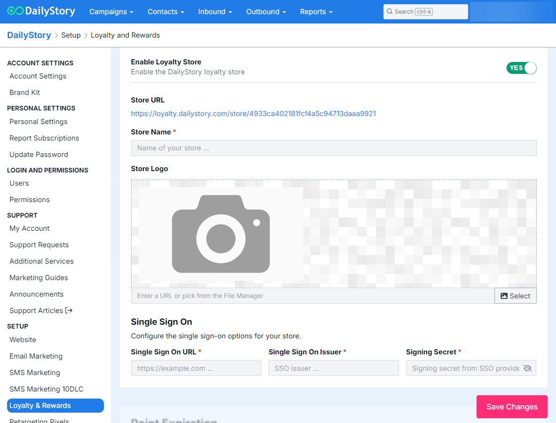Open SMS Marketing 10DLC settings
This screenshot has width=556, height=423.
47,389
